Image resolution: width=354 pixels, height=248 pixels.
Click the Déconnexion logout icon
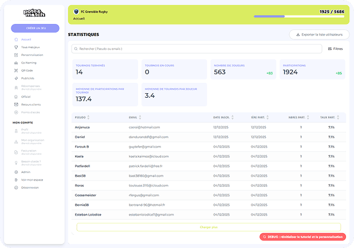(16, 187)
